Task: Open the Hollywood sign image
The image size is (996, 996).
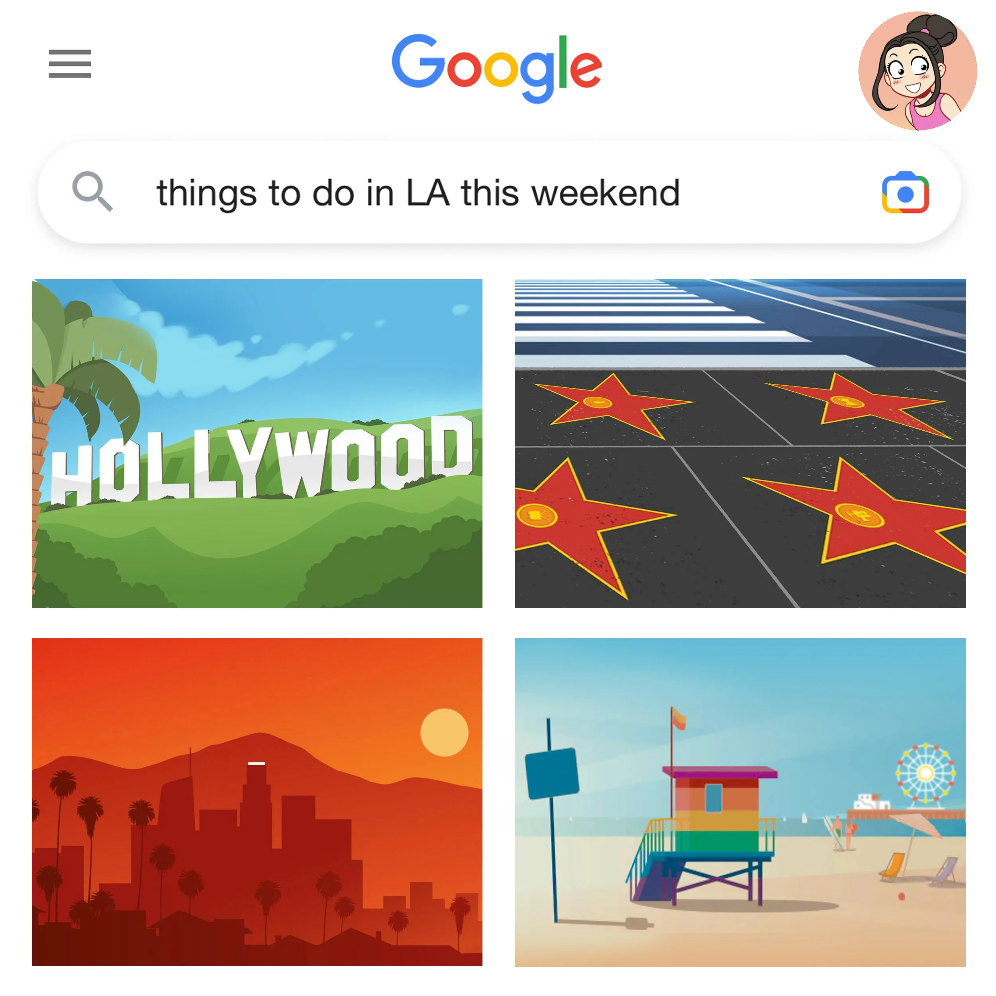Action: 257,443
